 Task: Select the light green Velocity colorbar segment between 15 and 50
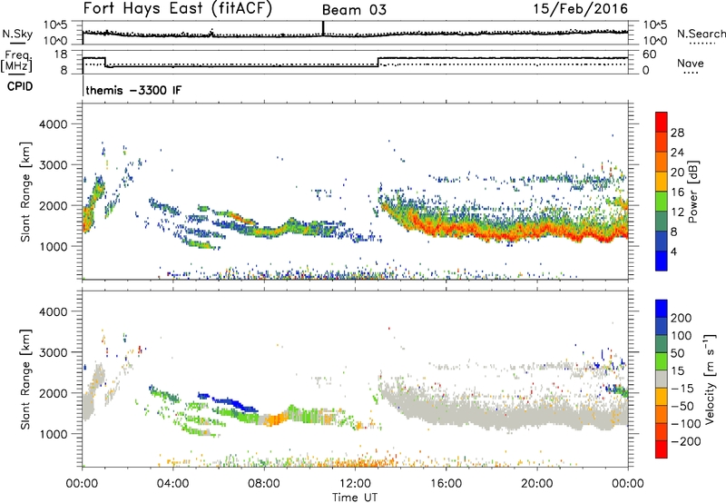point(662,361)
